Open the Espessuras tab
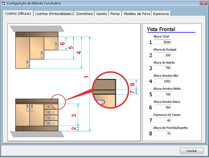The height and width of the screenshot is (158, 209). [x=161, y=14]
